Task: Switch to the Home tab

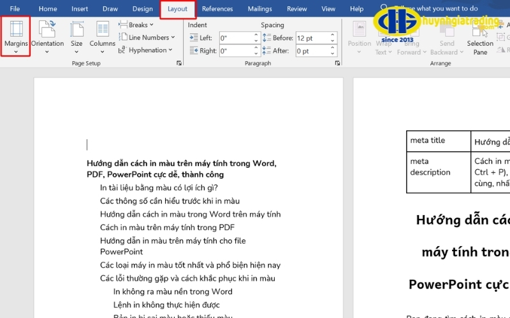Action: pos(48,9)
